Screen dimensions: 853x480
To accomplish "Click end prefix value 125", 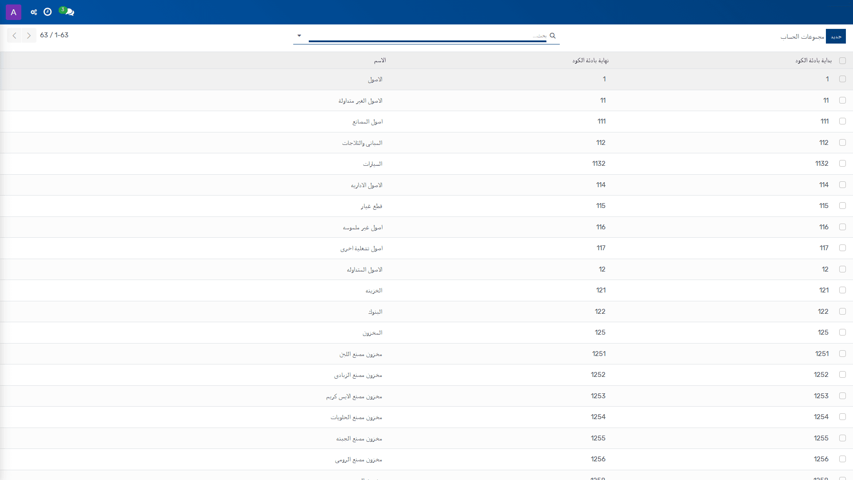I will click(600, 332).
